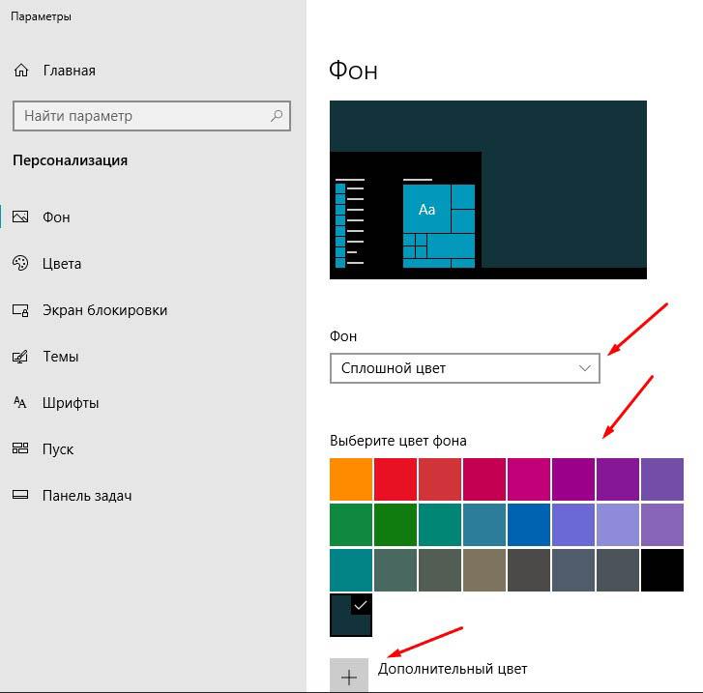Click the palette icon beside Цвета
The width and height of the screenshot is (703, 693).
pyautogui.click(x=20, y=263)
